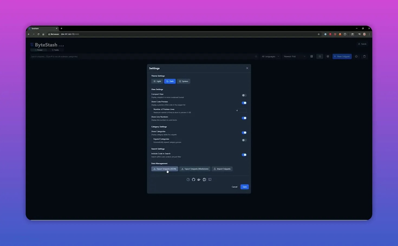Show favorite snippets via star icon

pos(356,56)
